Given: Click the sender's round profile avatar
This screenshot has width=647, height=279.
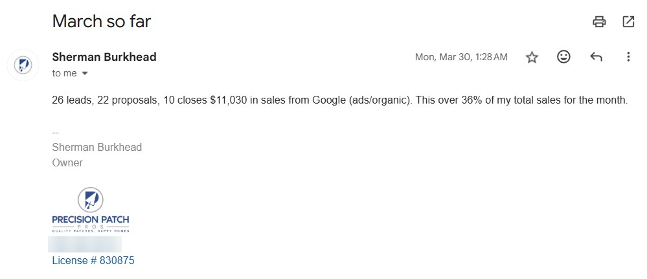Looking at the screenshot, I should point(23,65).
